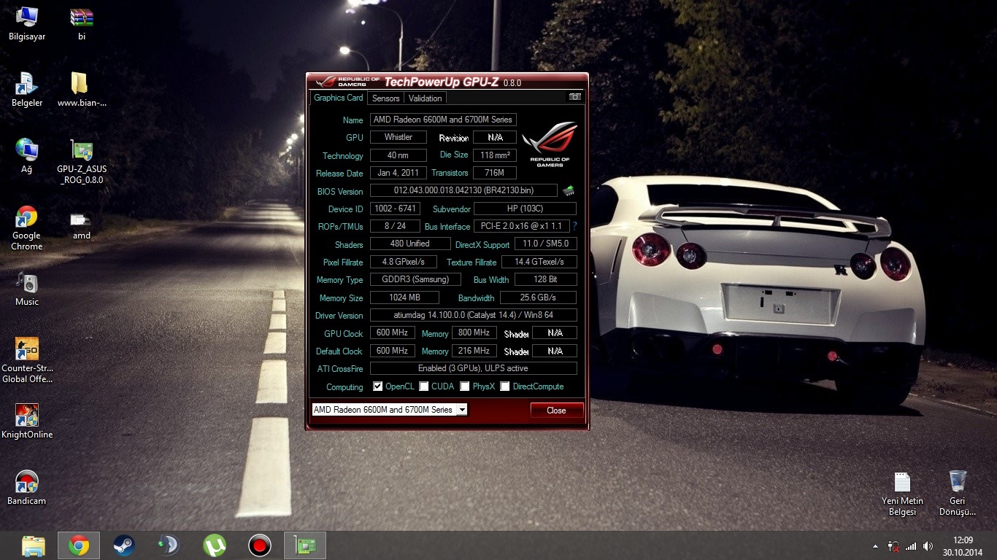The width and height of the screenshot is (997, 560).
Task: Click the ATI CrossFire Enabled status field
Action: [473, 368]
